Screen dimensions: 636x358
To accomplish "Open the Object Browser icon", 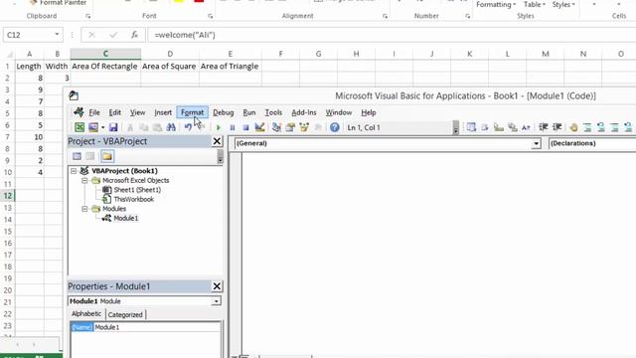I will 304,127.
